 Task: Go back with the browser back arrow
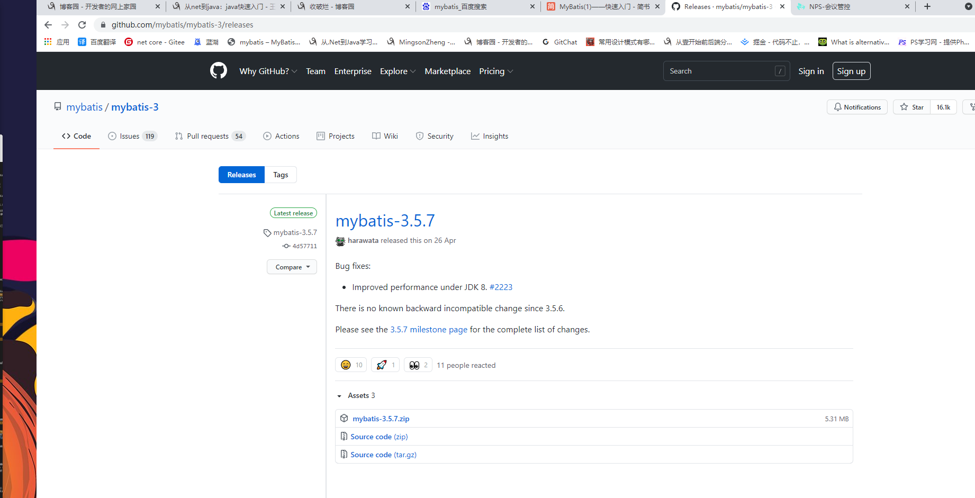tap(48, 25)
